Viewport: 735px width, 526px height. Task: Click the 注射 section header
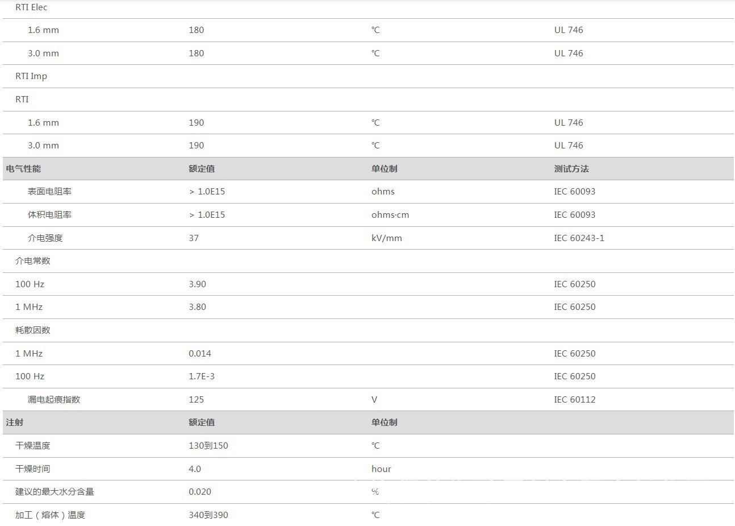pos(15,423)
